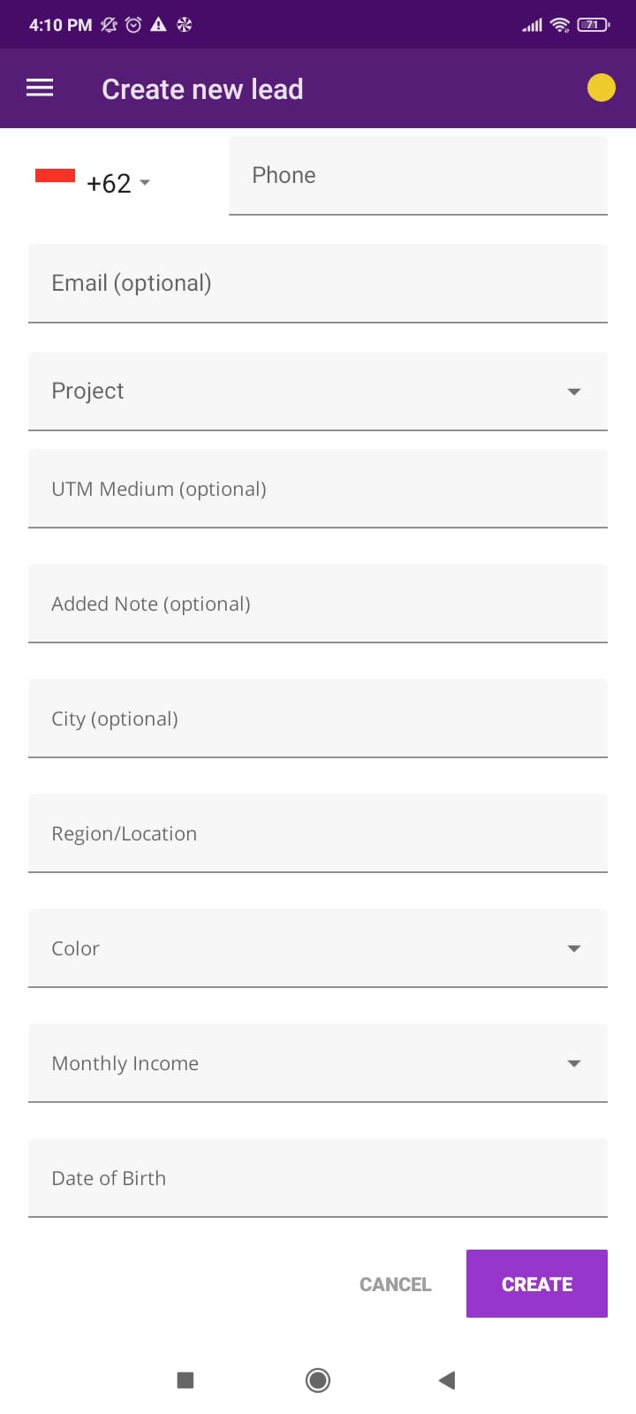Viewport: 636px width, 1414px height.
Task: Click the CREATE button
Action: (536, 1284)
